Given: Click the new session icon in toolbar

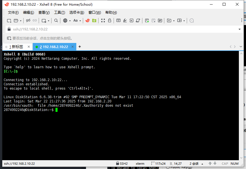Looking at the screenshot, I should pos(9,20).
